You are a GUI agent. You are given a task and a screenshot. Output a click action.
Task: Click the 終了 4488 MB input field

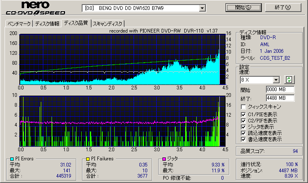pyautogui.click(x=280, y=98)
